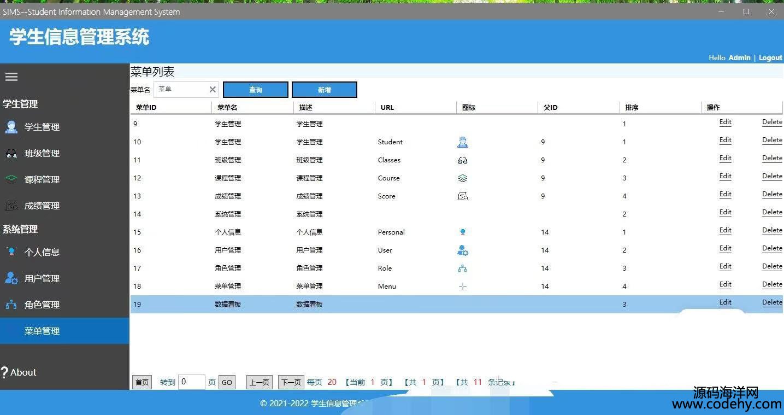Click the person icon in Personal row
This screenshot has height=415, width=784.
click(463, 232)
